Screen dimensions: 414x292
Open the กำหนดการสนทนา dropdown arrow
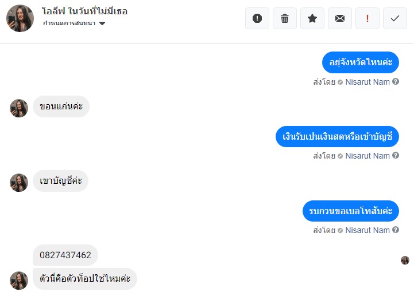pyautogui.click(x=102, y=24)
